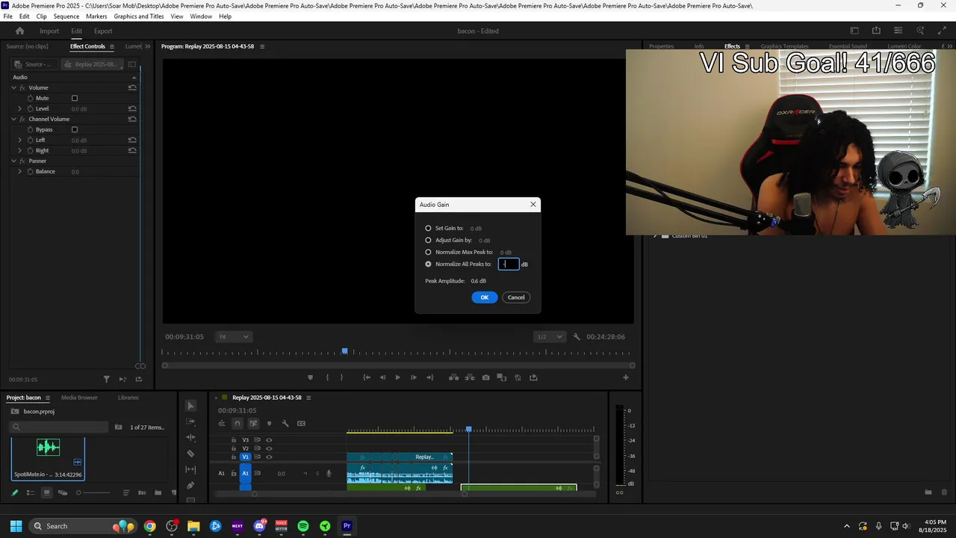Enable the Volume Mute checkbox
This screenshot has height=538, width=956.
(75, 98)
